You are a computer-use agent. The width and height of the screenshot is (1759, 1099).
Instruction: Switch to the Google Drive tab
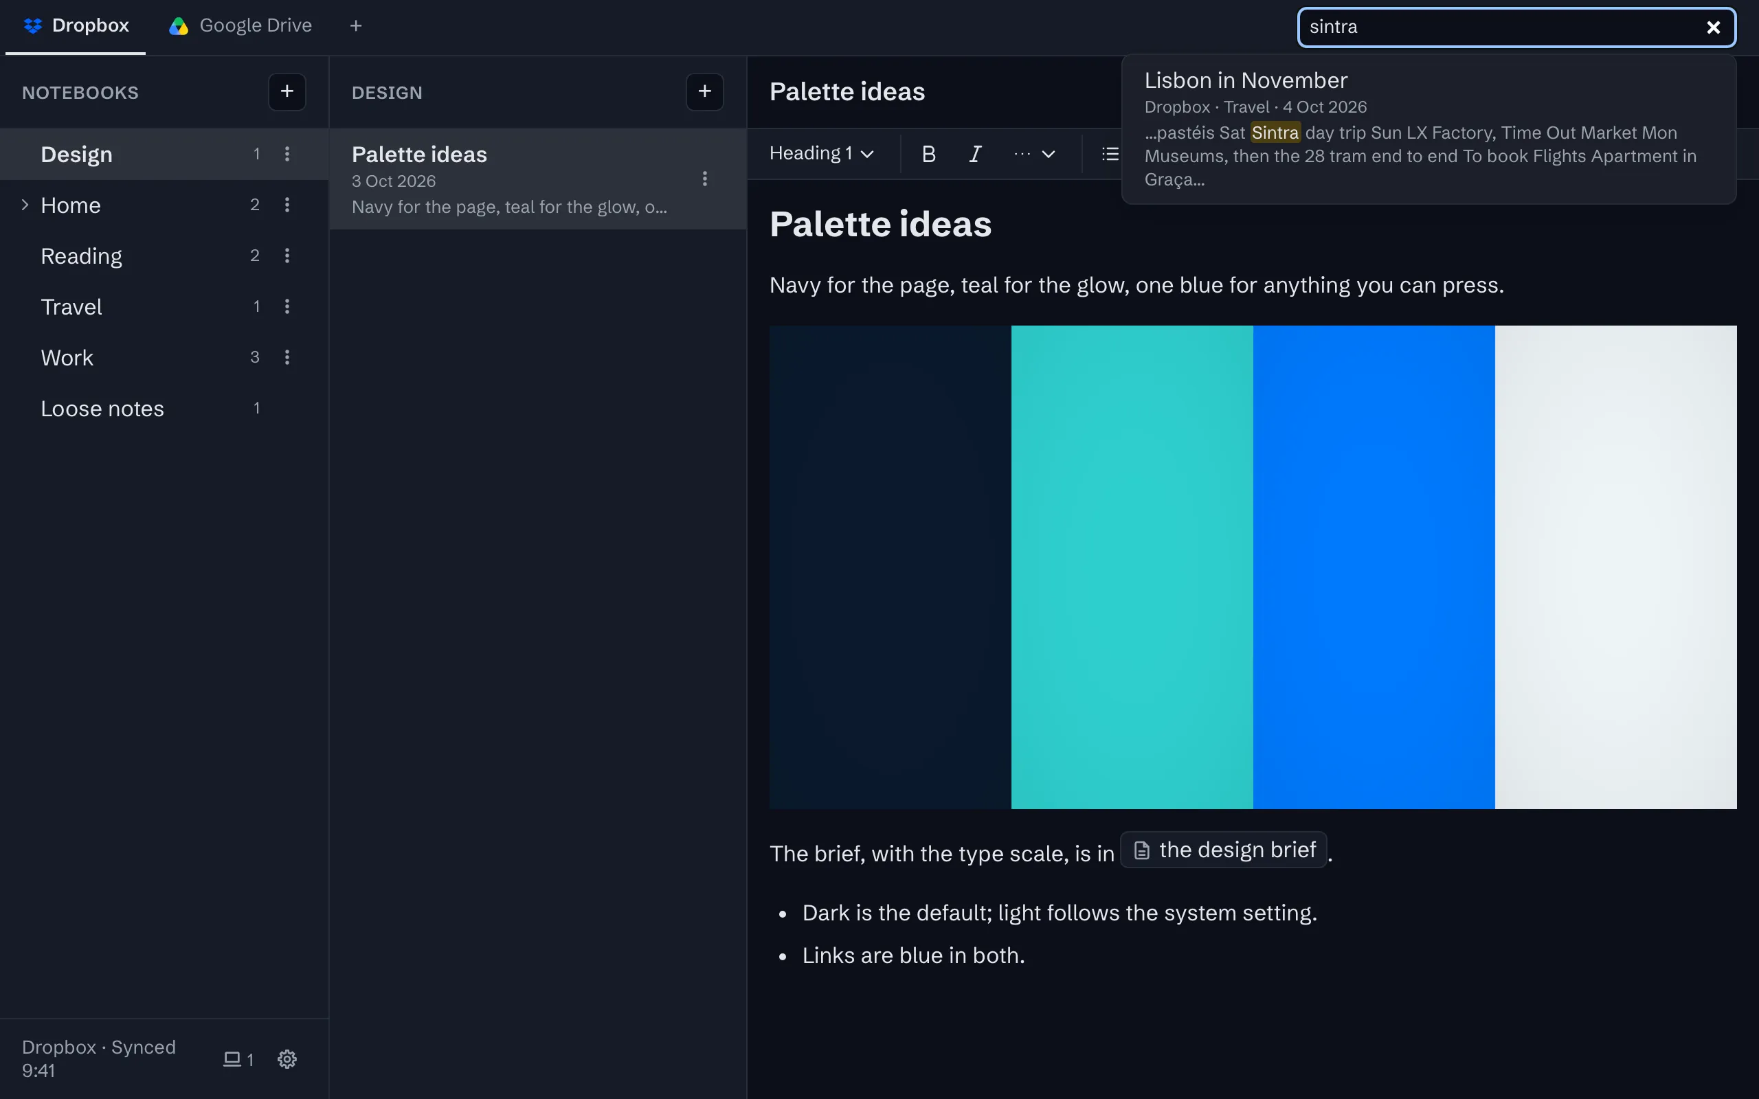pos(240,26)
